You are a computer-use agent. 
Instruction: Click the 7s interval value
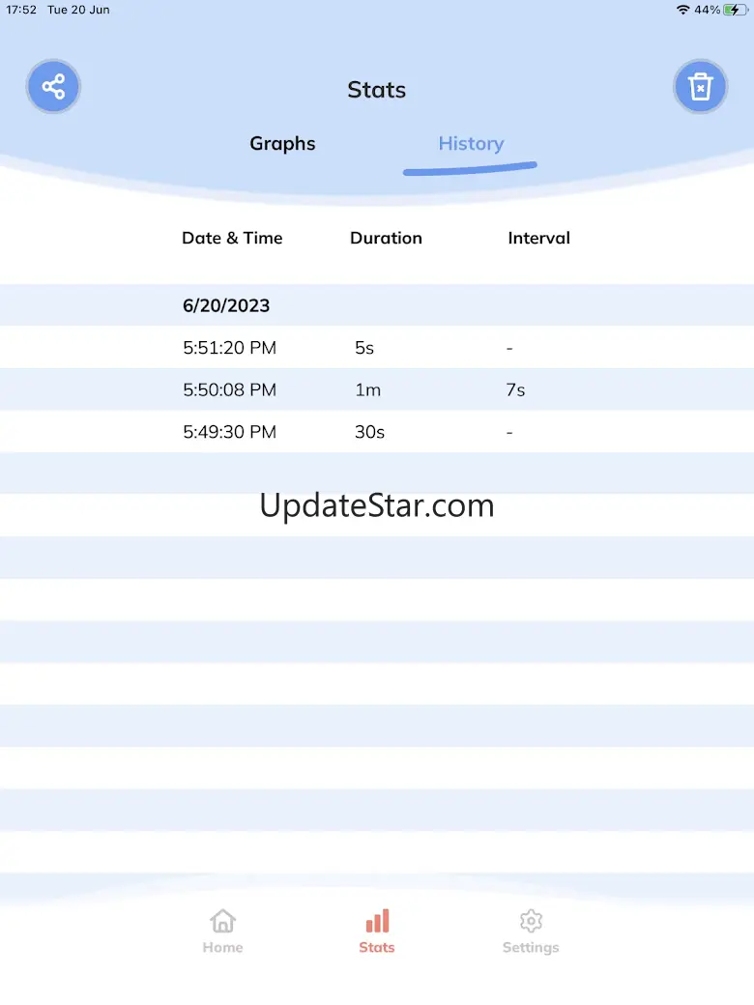(515, 389)
